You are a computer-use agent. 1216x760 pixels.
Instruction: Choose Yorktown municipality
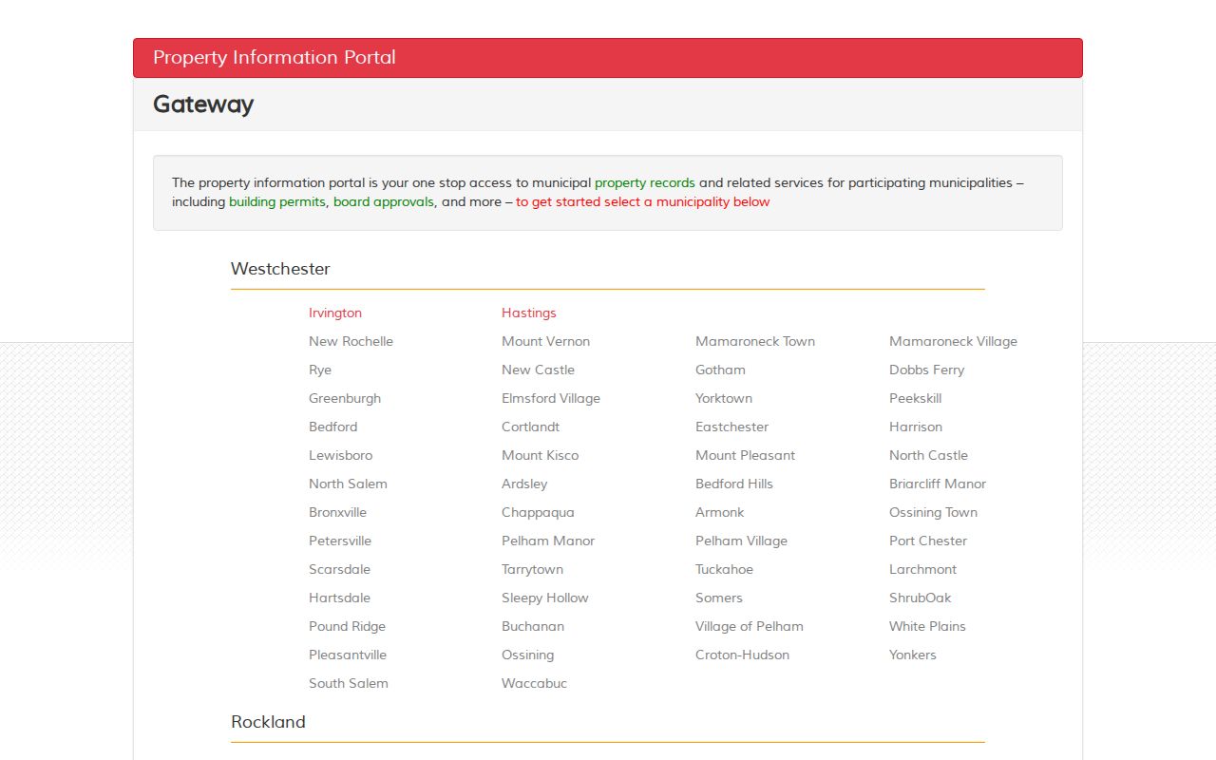coord(724,398)
